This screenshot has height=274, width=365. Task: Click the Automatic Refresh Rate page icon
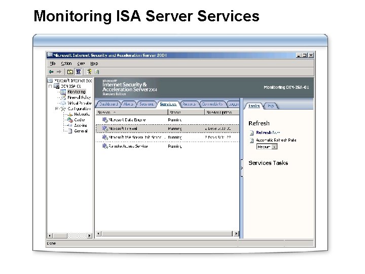pos(251,141)
